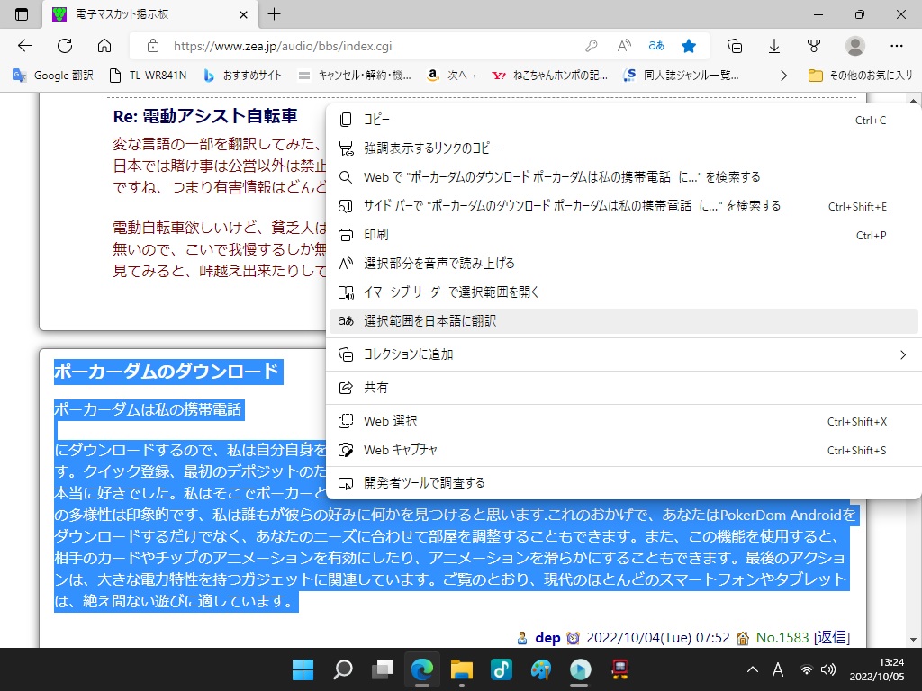Open the profile avatar menu
Screen dimensions: 922x691
click(x=855, y=46)
